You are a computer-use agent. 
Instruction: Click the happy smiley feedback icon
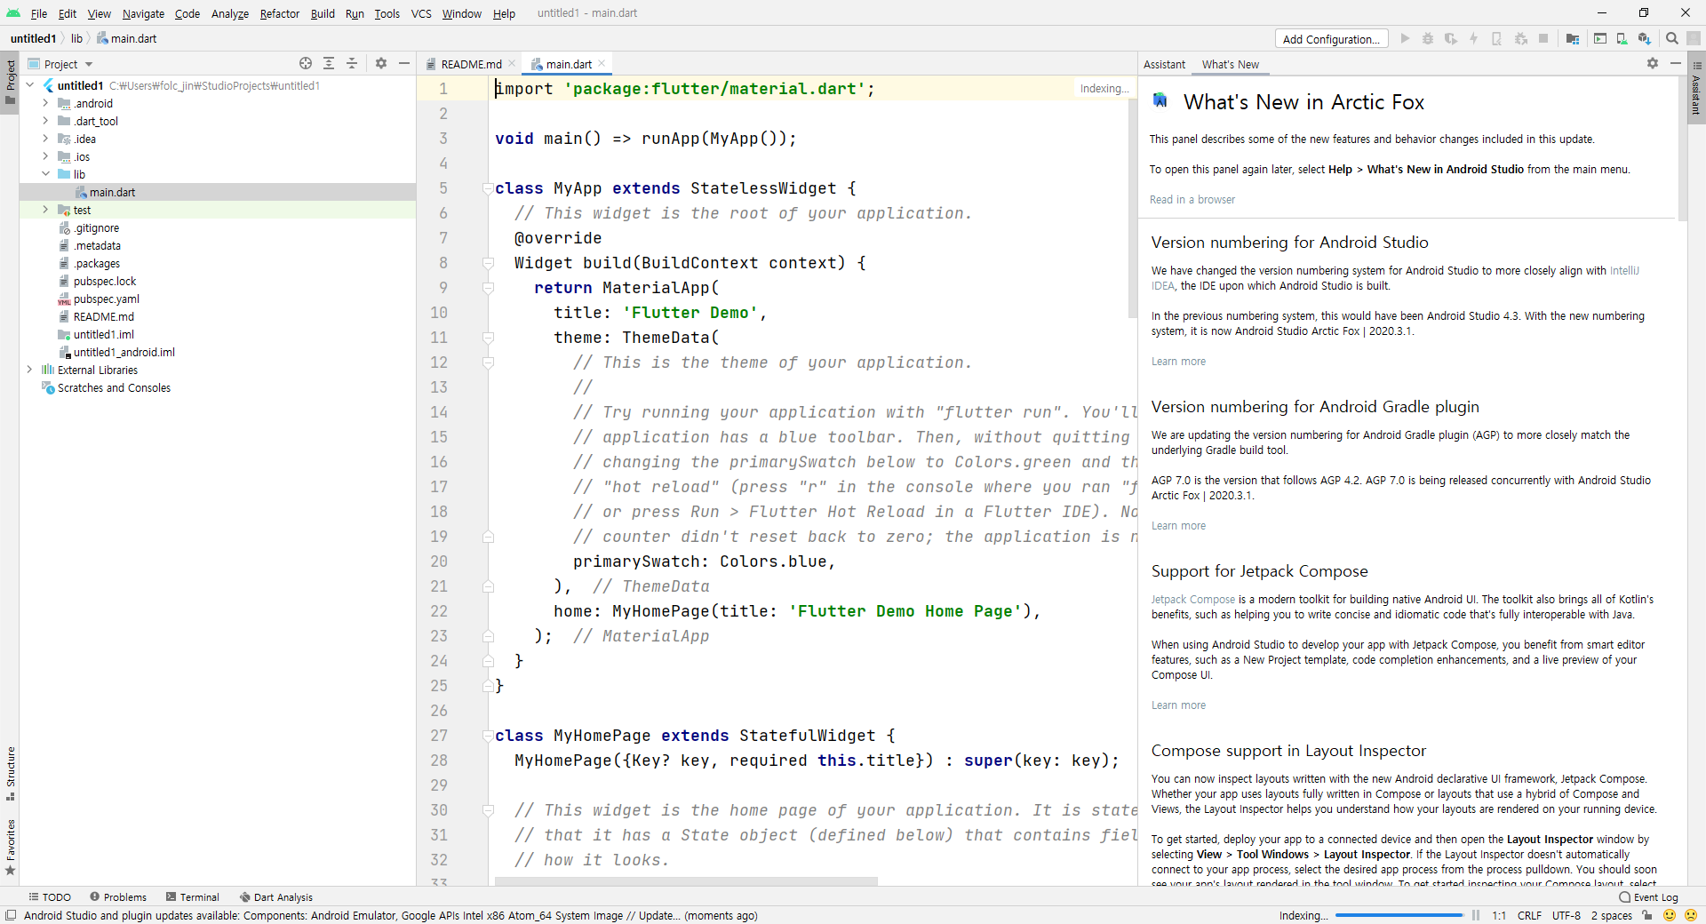coord(1670,915)
